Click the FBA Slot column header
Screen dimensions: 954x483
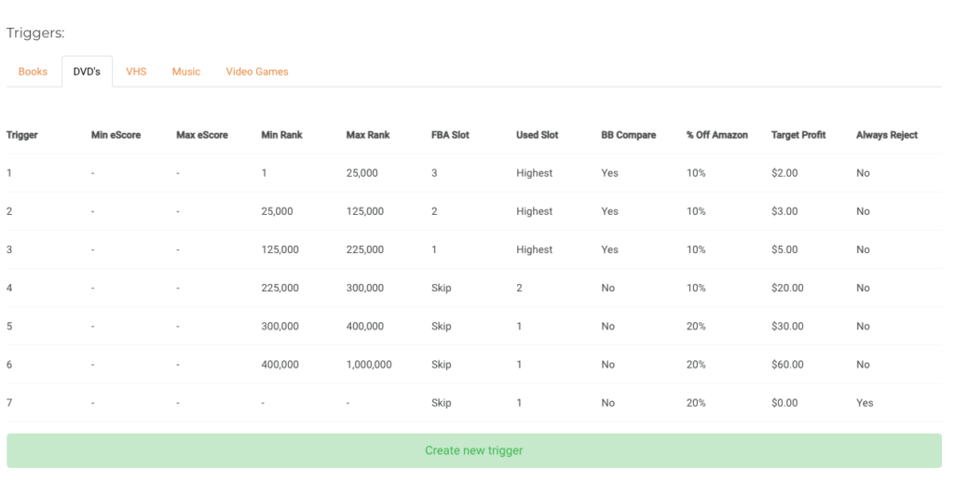tap(450, 135)
